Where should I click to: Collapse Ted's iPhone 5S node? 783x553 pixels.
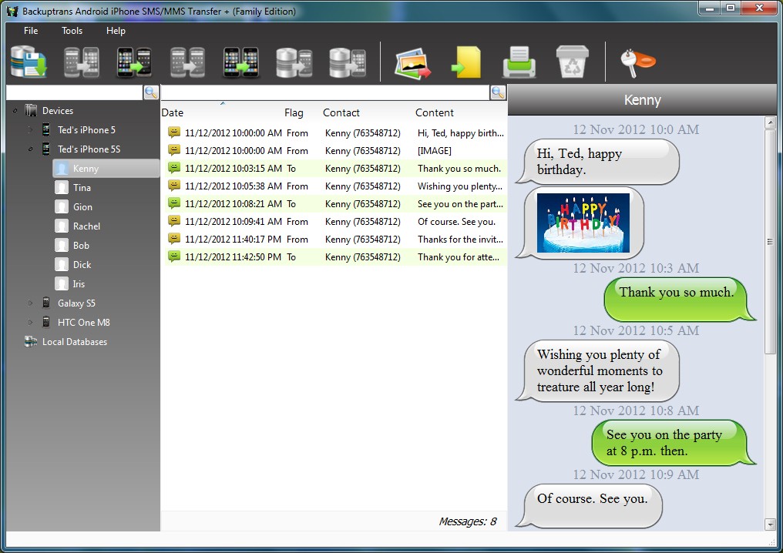pos(31,149)
